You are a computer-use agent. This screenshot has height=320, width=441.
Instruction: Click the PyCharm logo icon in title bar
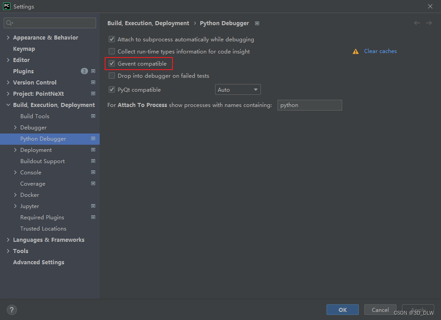(6, 6)
